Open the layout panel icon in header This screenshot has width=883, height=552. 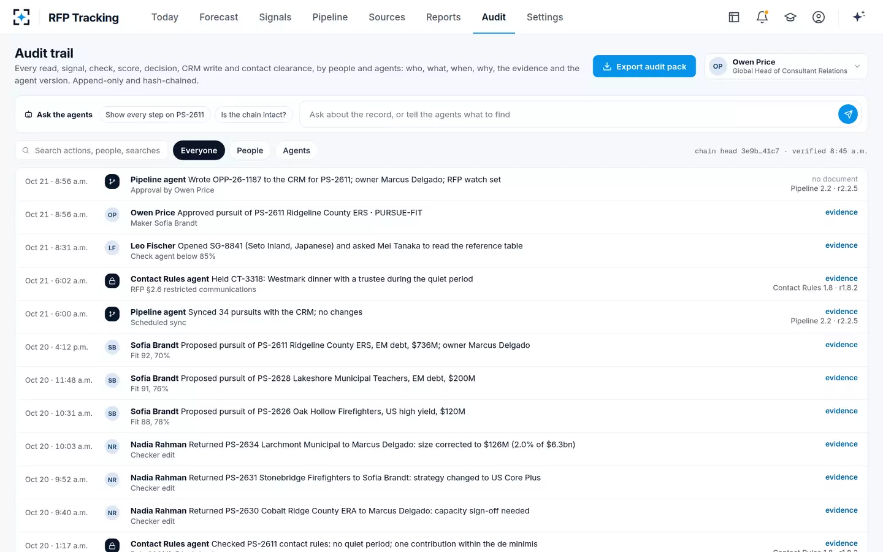coord(734,17)
